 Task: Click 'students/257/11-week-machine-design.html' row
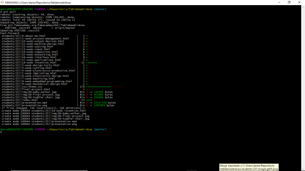pyautogui.click(x=45, y=44)
